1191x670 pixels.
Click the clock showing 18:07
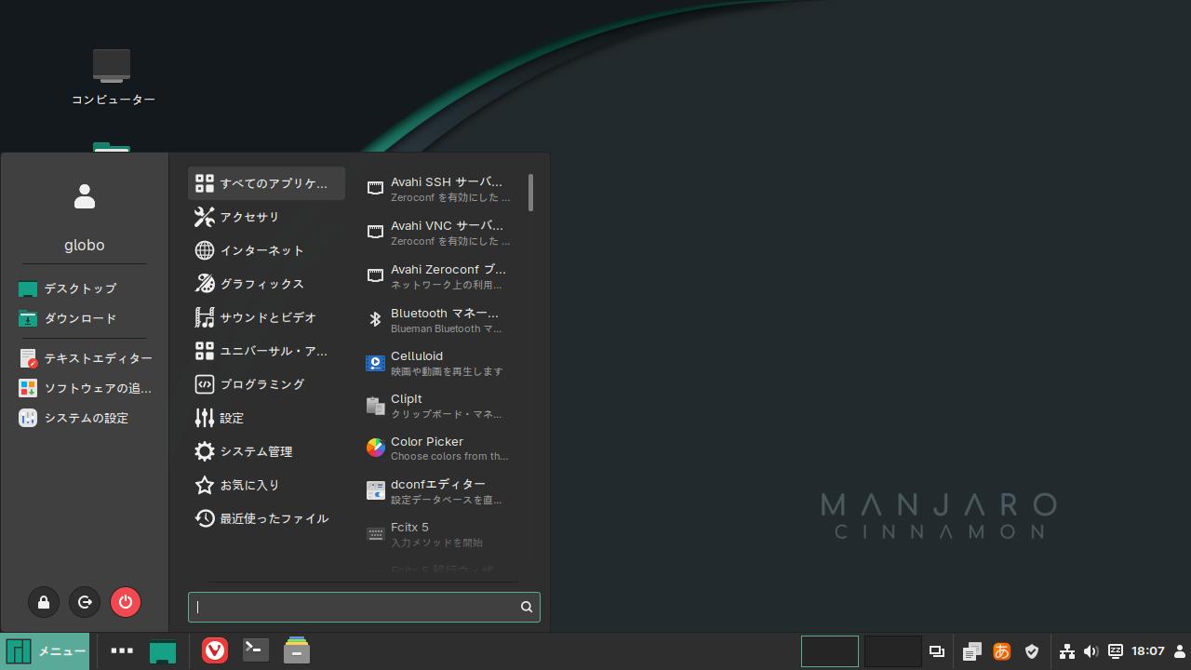pos(1148,651)
